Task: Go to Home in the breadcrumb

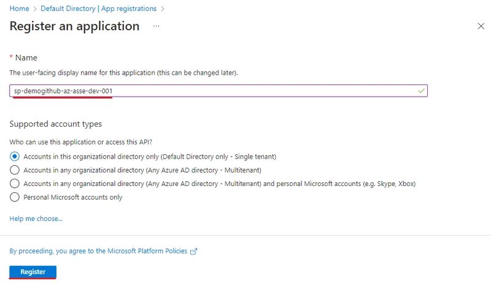Action: tap(19, 9)
